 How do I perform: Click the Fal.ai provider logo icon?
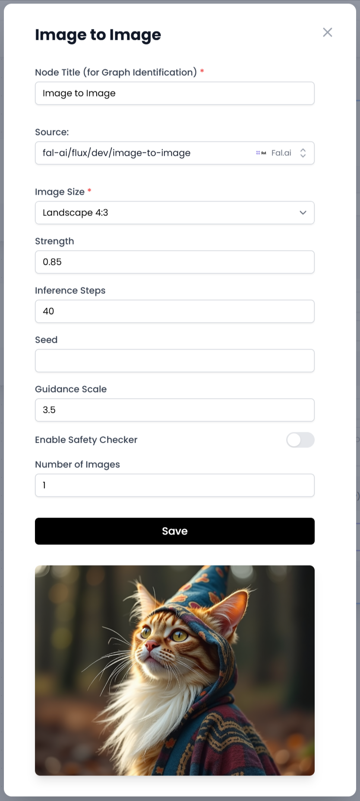pyautogui.click(x=261, y=153)
